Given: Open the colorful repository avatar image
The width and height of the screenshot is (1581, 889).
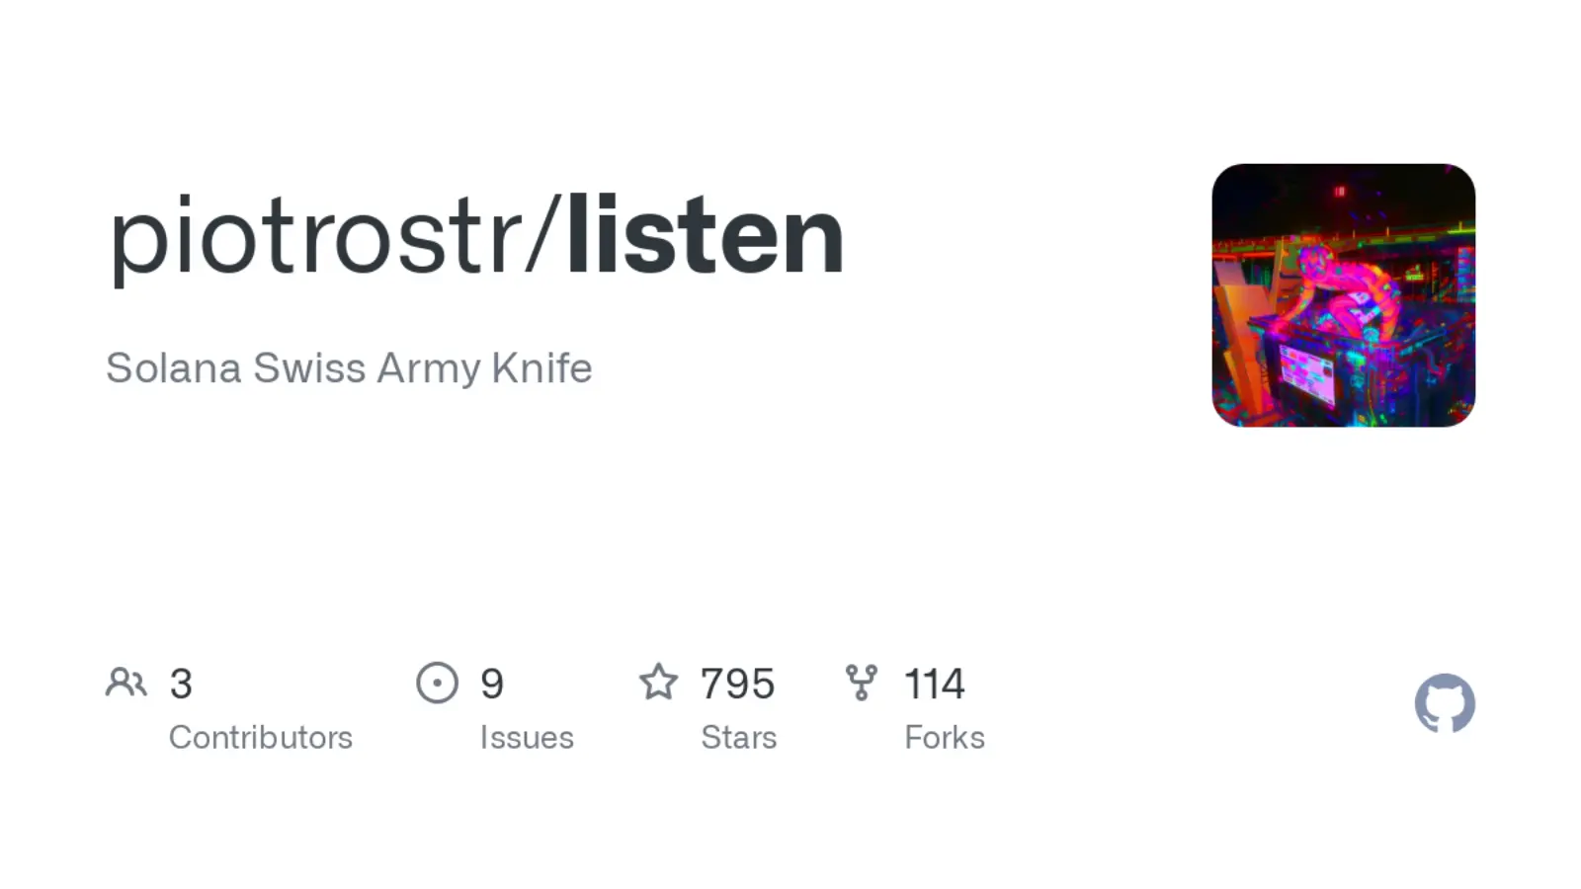Looking at the screenshot, I should (1343, 295).
